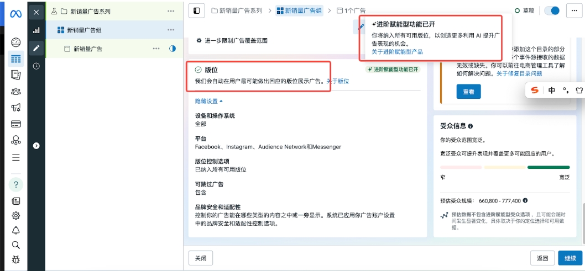Click info icon beside 预估受众规模 numbers
Image resolution: width=585 pixels, height=271 pixels.
[x=525, y=201]
